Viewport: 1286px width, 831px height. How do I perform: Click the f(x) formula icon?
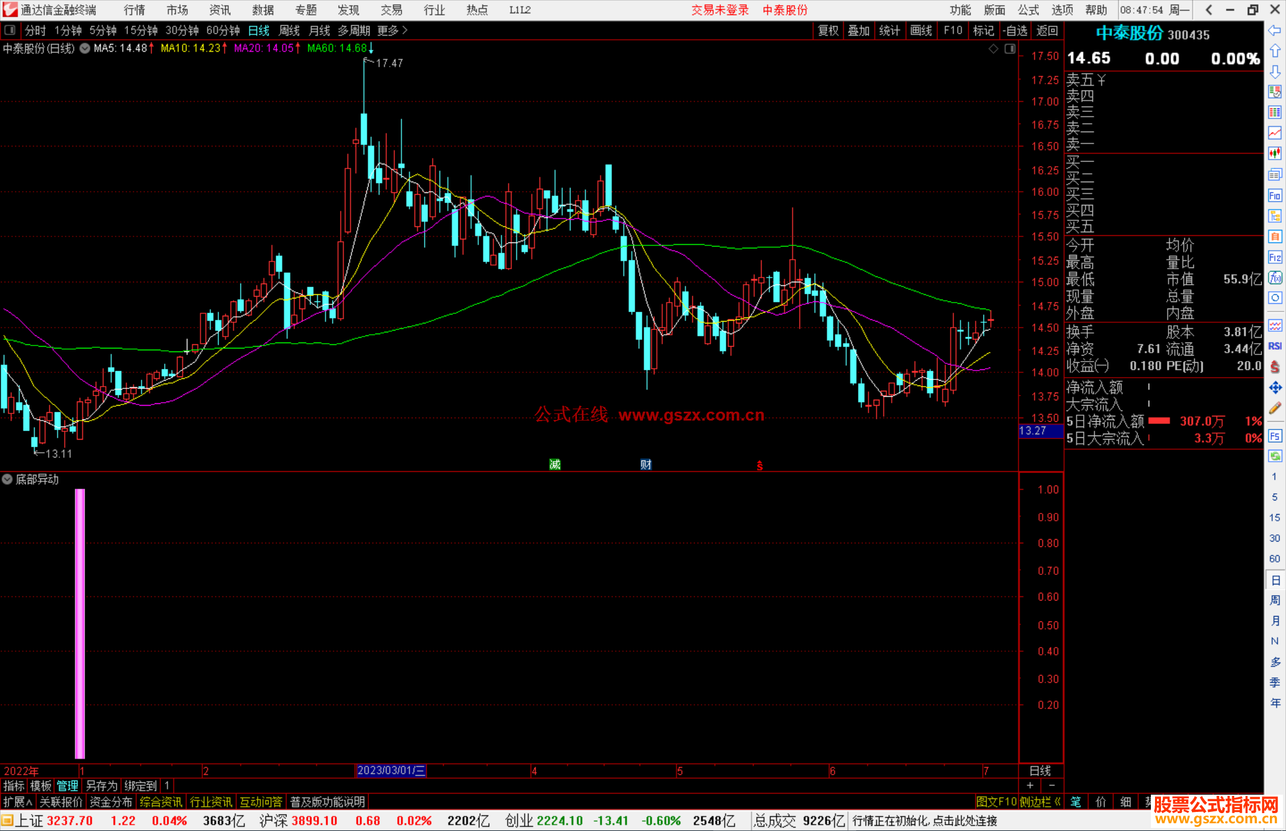pos(1275,278)
